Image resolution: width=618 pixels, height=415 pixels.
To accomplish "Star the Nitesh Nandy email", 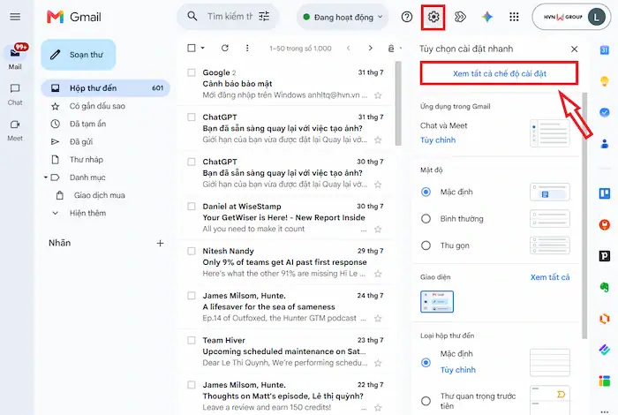I will click(378, 274).
